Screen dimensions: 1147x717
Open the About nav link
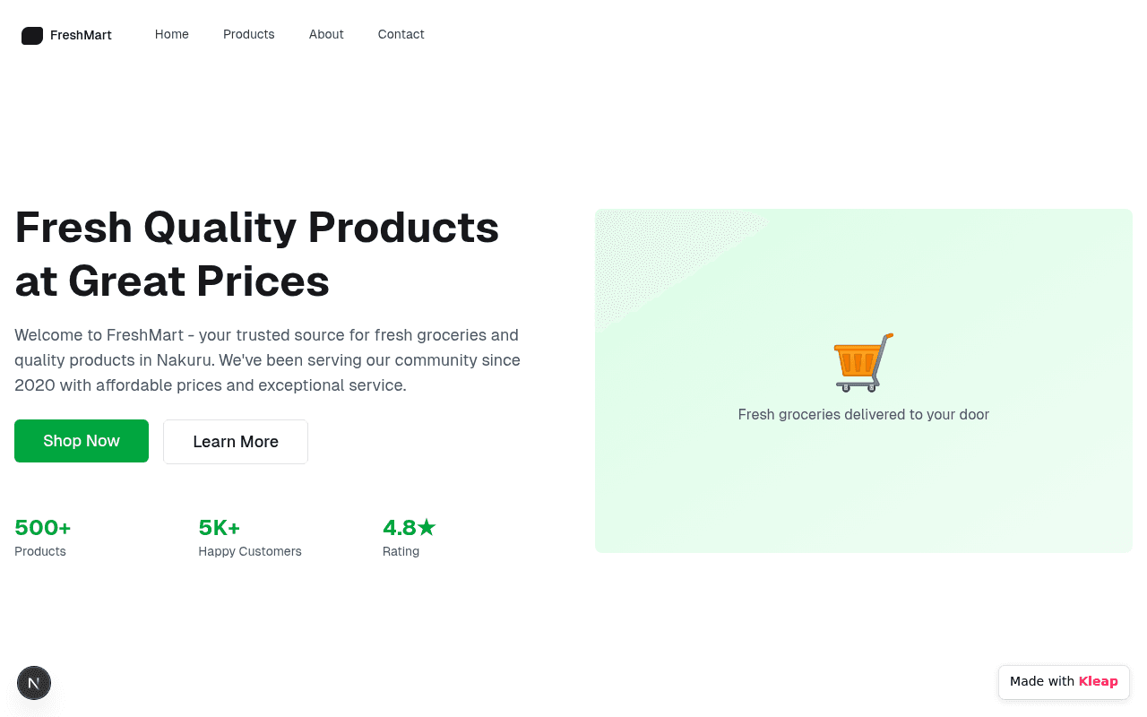click(326, 34)
